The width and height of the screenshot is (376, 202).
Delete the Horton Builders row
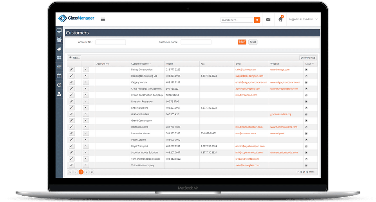click(x=86, y=127)
